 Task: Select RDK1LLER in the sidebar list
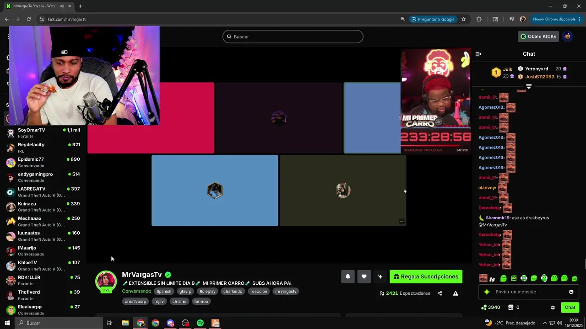[x=43, y=281]
